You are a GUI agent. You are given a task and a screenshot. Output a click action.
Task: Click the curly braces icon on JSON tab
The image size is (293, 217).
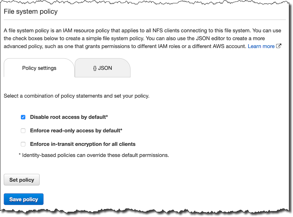[95, 68]
